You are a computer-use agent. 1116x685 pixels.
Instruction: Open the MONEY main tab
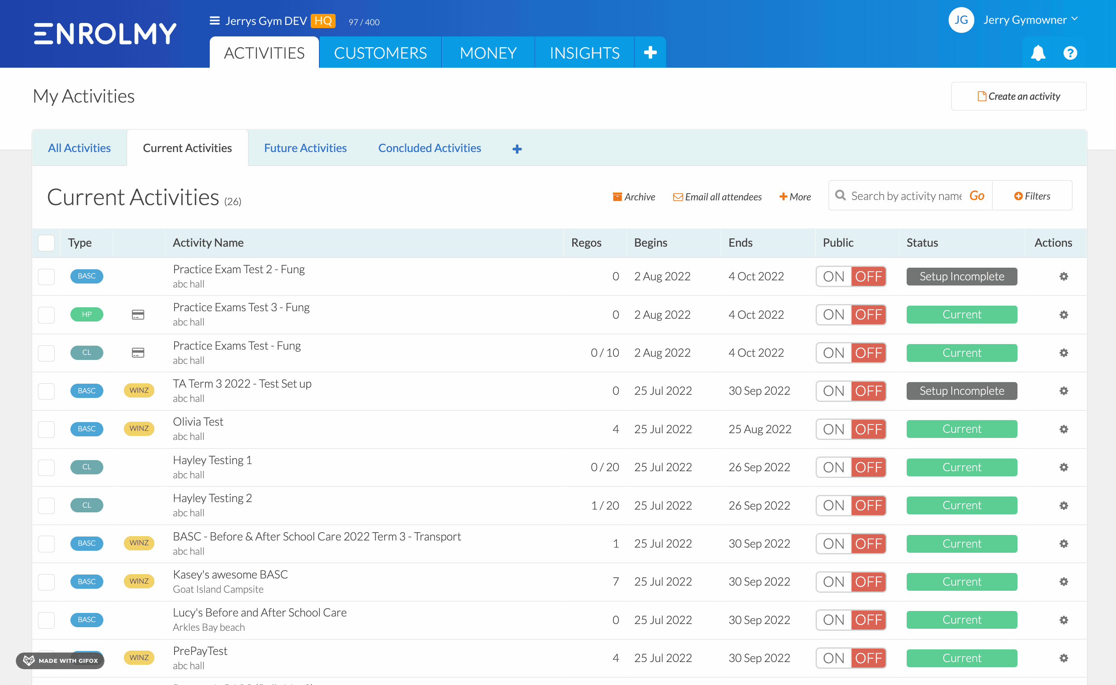(x=488, y=53)
